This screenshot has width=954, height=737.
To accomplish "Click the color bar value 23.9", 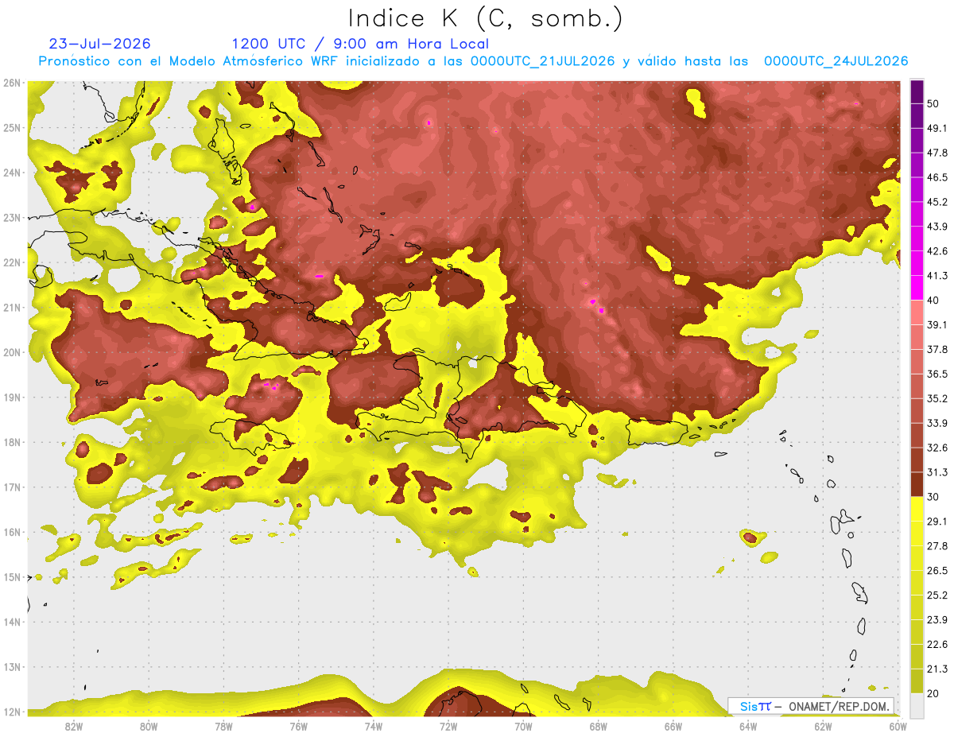I will (x=937, y=620).
